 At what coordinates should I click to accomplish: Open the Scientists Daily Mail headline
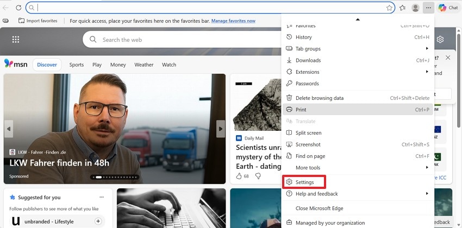258,157
